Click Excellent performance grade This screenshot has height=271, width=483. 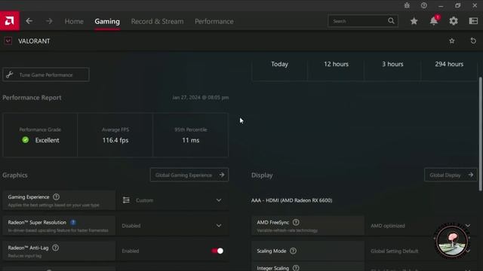(40, 135)
